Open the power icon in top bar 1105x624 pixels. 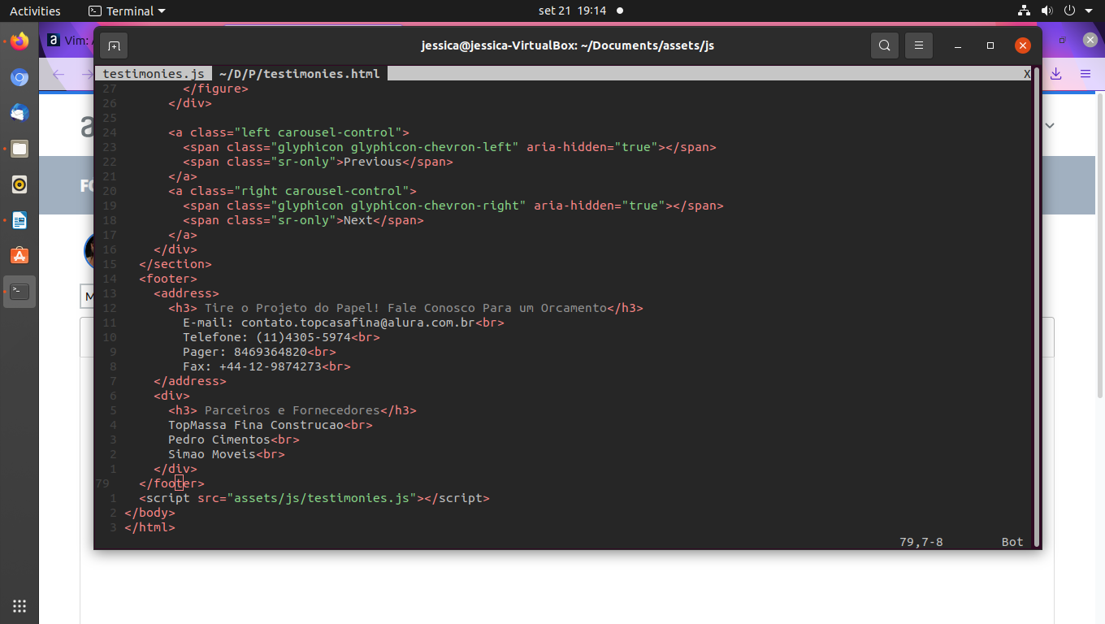(1069, 11)
